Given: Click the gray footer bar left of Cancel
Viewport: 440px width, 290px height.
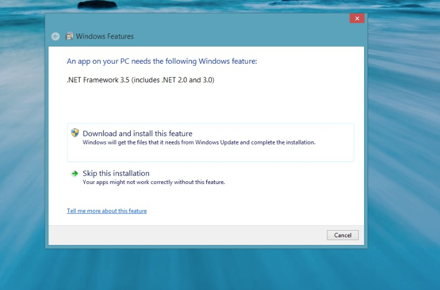Looking at the screenshot, I should pos(187,235).
